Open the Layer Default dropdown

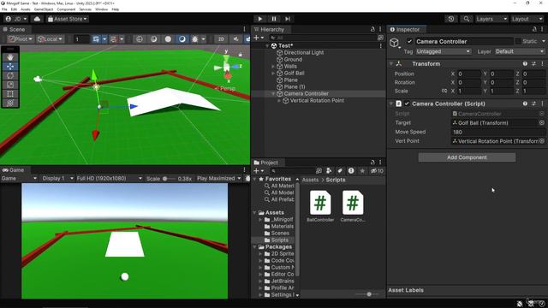[x=520, y=51]
